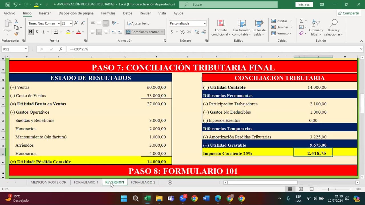Open Dar formato como tabla
Image resolution: width=365 pixels, height=205 pixels.
tap(242, 28)
